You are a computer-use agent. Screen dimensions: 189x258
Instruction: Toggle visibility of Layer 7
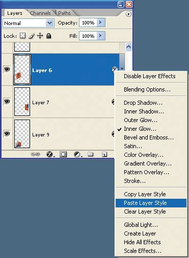7,102
